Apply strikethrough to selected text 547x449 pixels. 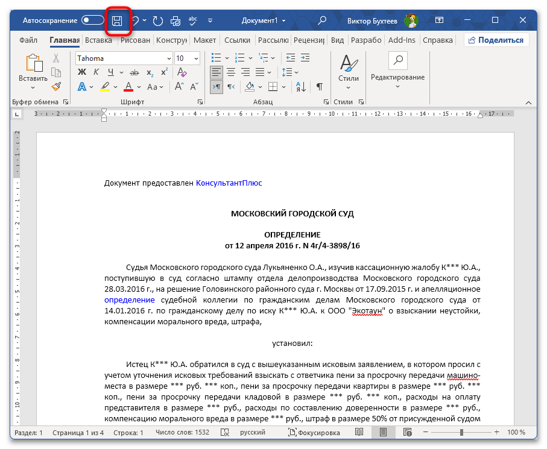coord(134,72)
